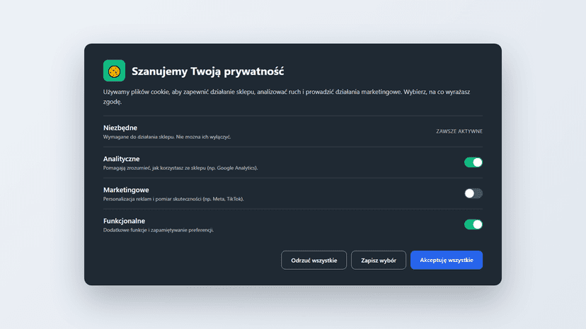Click the intro paragraph 'Używamy plików cookie'
This screenshot has height=329, width=586.
click(287, 97)
